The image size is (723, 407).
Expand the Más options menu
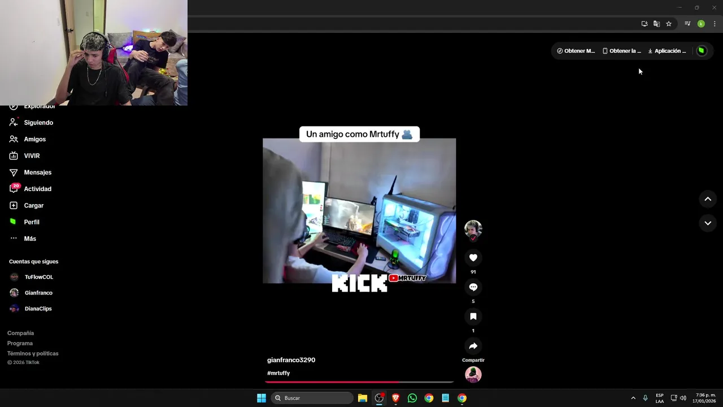(x=23, y=239)
